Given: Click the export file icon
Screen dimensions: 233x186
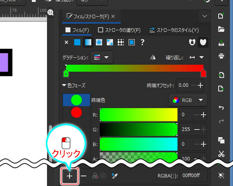Looking at the screenshot, I should click(x=221, y=89).
